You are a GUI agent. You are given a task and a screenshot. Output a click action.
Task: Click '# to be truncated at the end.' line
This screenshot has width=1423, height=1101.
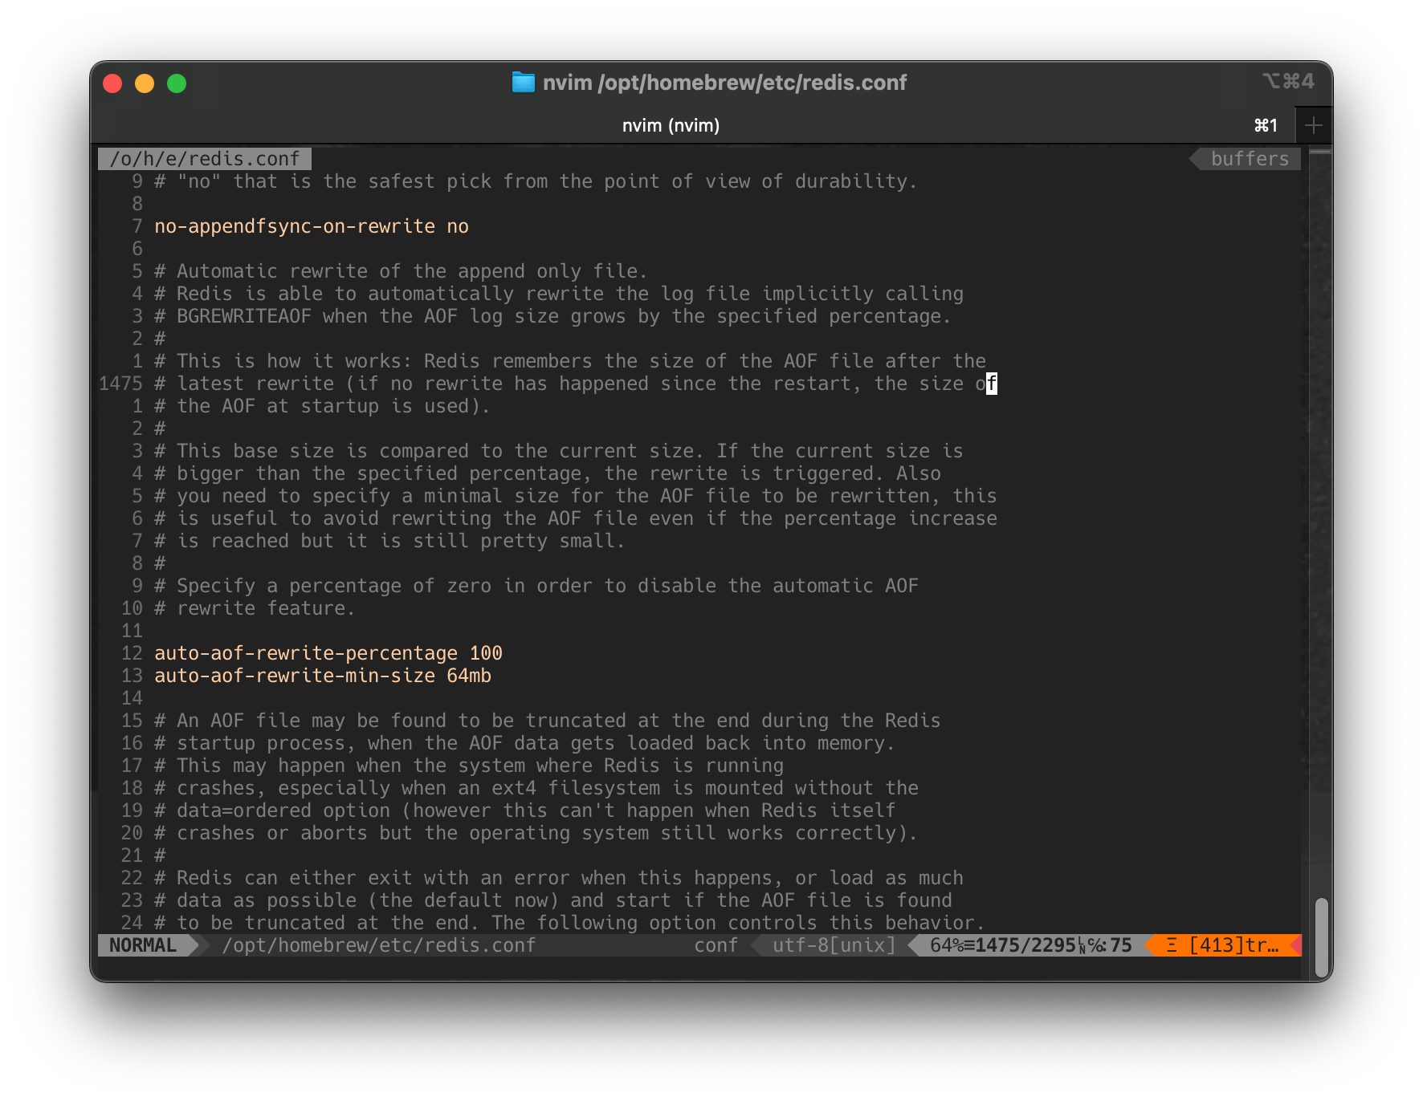[570, 923]
